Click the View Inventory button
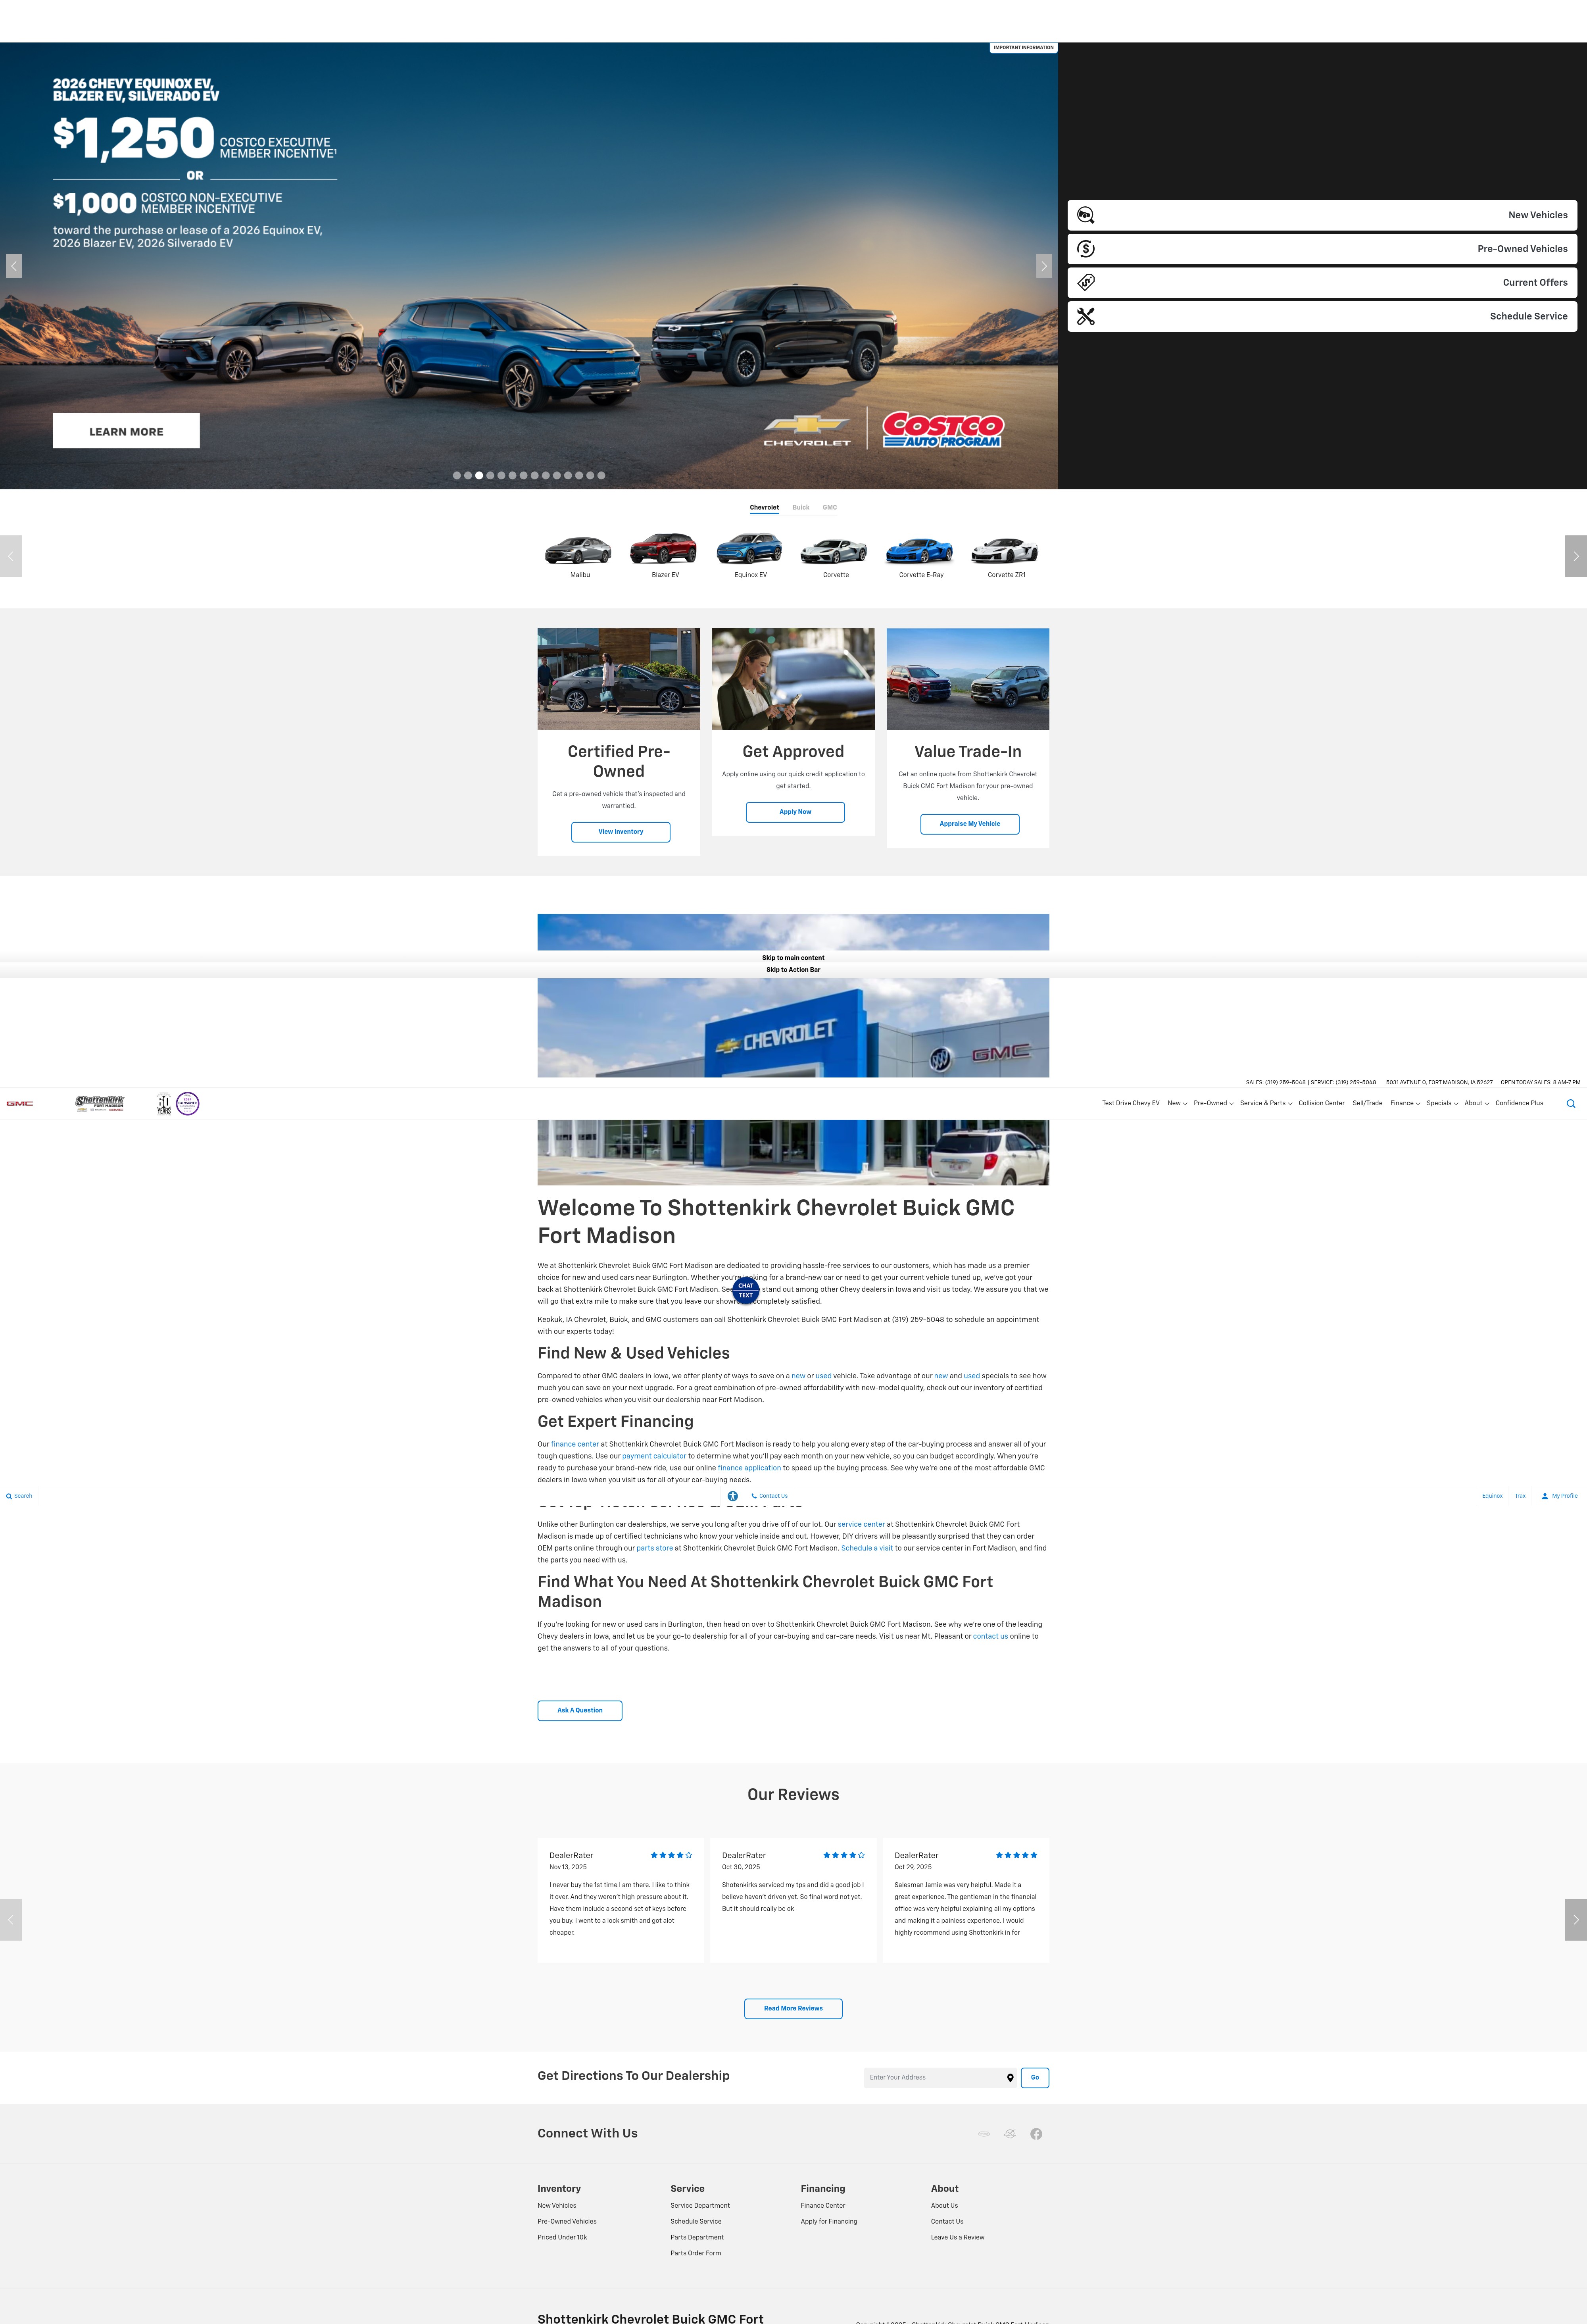The height and width of the screenshot is (2324, 1587). 621,832
